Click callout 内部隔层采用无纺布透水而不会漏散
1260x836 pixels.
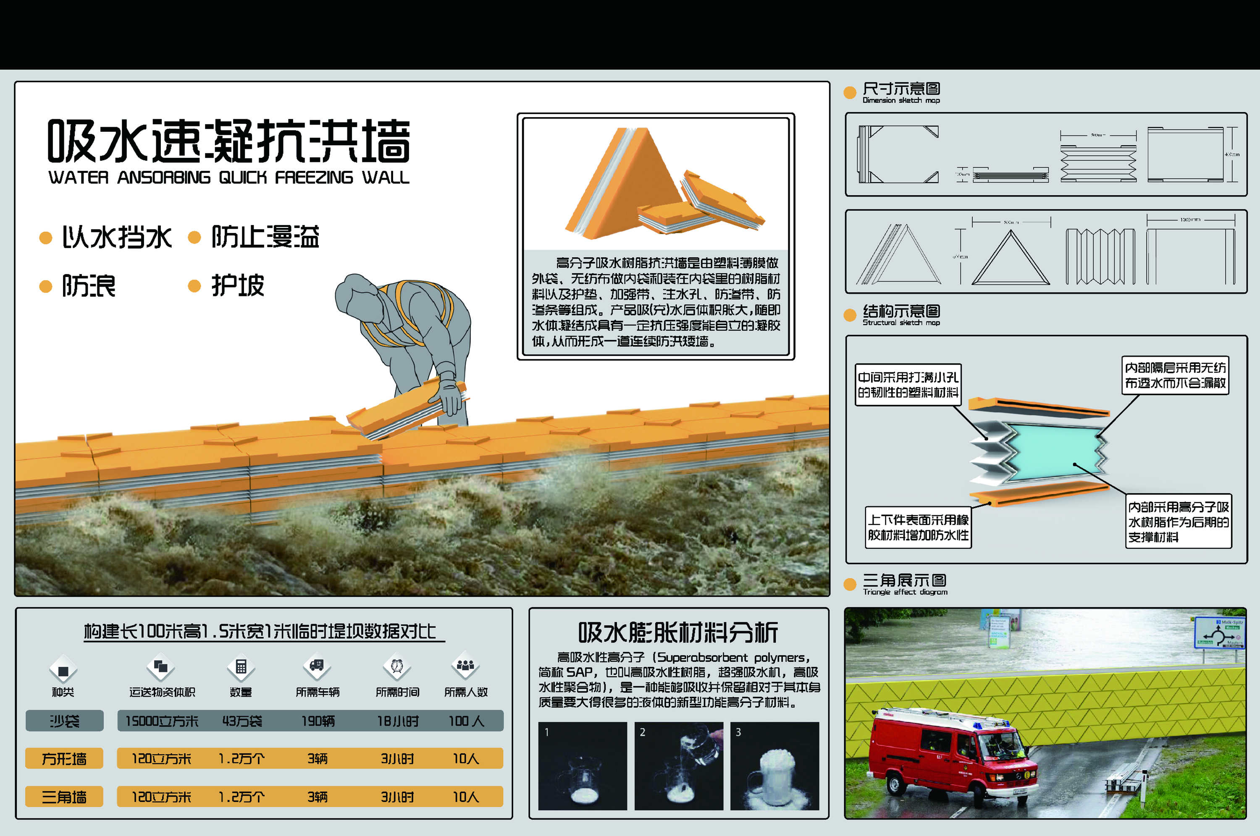(1175, 375)
